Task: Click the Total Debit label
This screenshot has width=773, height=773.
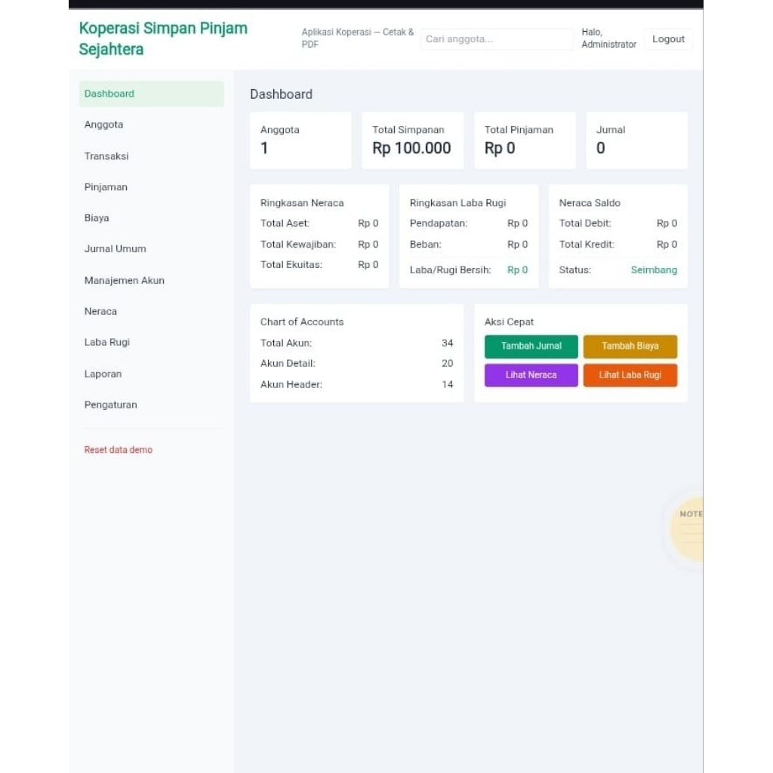Action: click(585, 223)
